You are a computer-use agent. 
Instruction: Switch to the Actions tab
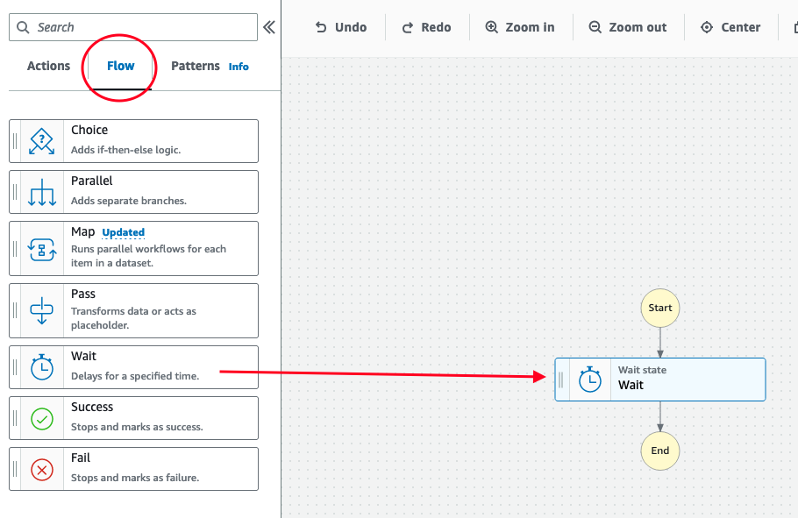(x=48, y=65)
